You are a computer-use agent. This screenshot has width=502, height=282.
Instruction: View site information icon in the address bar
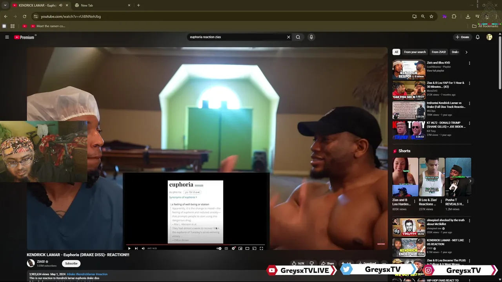coord(36,16)
